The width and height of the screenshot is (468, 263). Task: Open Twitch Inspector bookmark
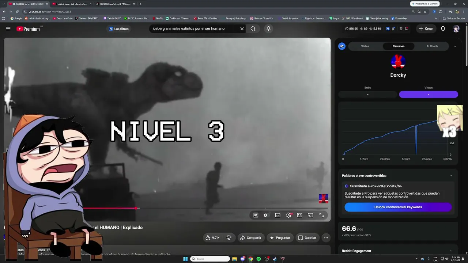(288, 18)
